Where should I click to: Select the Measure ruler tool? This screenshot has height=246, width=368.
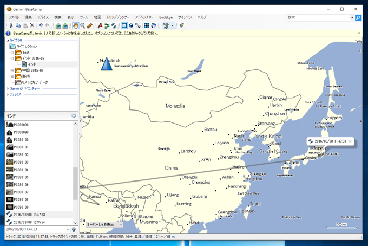click(x=89, y=25)
